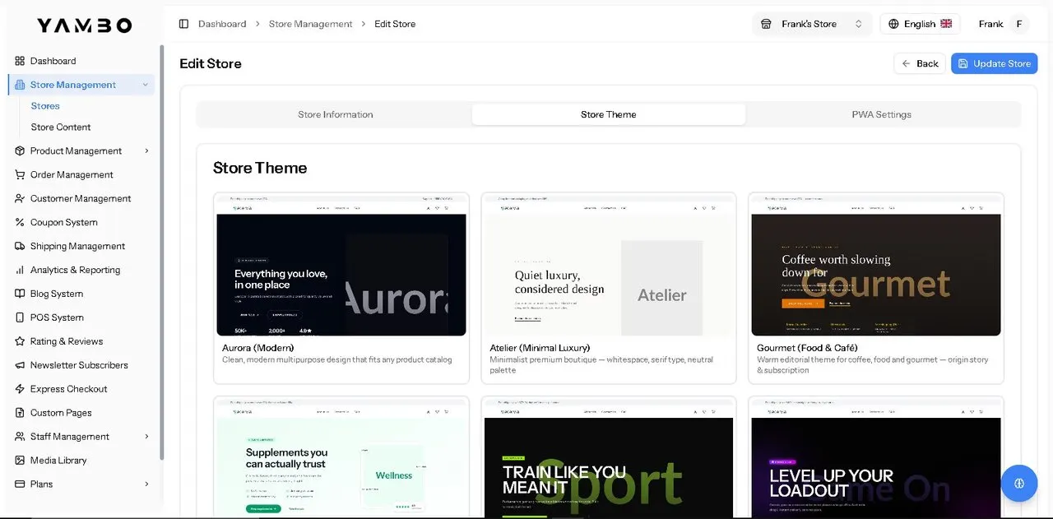Select the Sport theme preview
This screenshot has height=519, width=1053.
[x=609, y=459]
